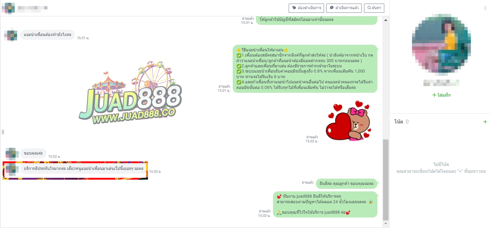Add a tag using ใส่แท็ก

coord(441,95)
